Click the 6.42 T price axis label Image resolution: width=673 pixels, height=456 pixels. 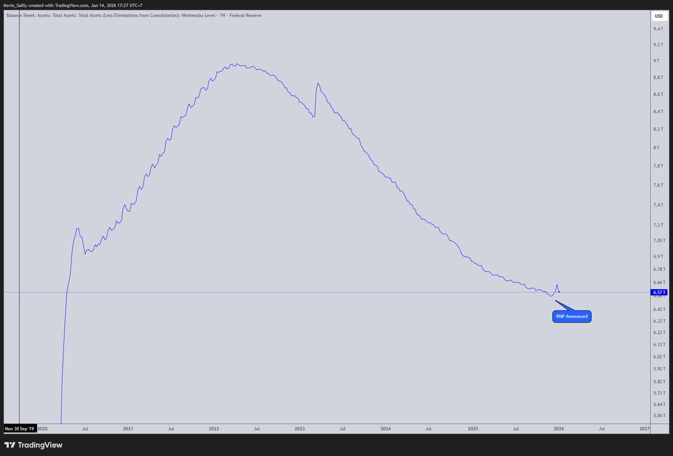[660, 309]
